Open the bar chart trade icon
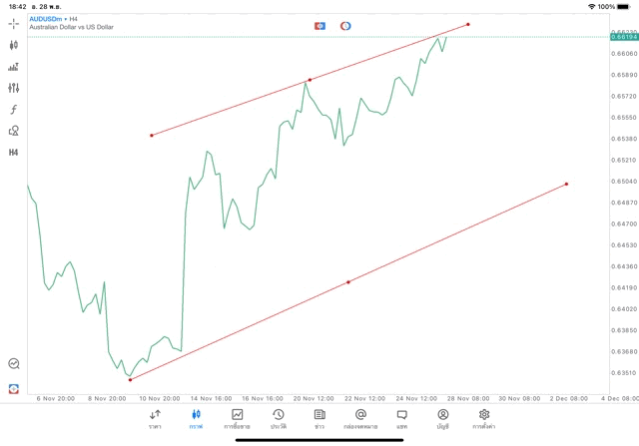Image resolution: width=639 pixels, height=446 pixels. tap(14, 67)
